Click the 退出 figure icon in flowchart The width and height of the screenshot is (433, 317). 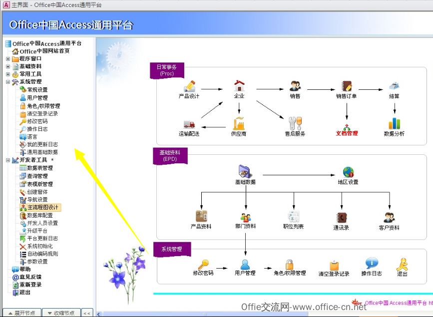click(x=402, y=265)
